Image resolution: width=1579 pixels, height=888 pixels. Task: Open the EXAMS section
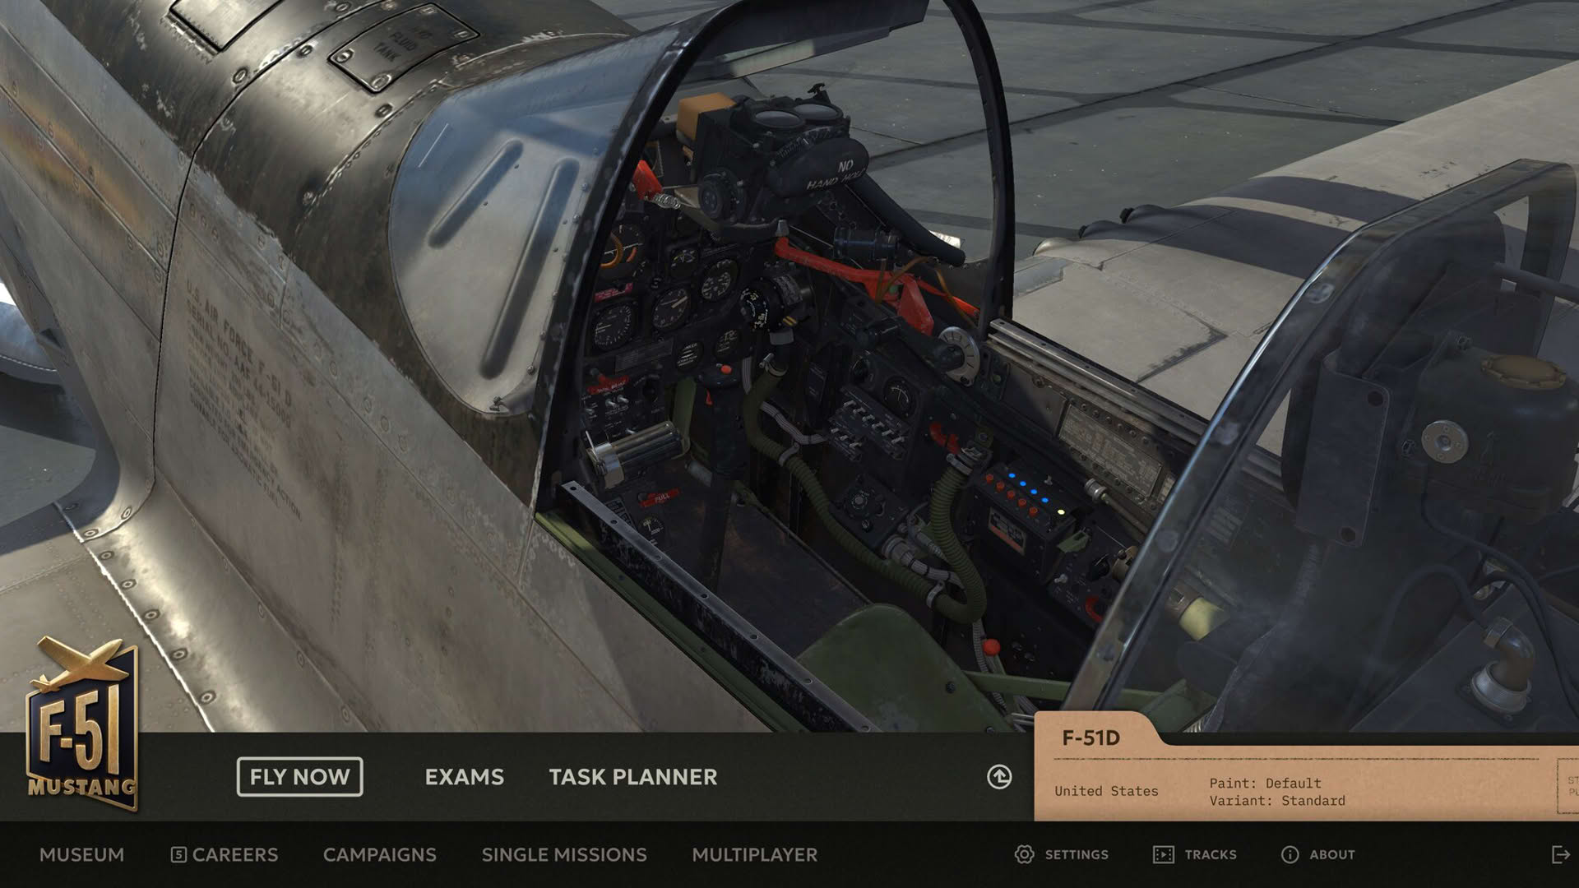tap(464, 777)
